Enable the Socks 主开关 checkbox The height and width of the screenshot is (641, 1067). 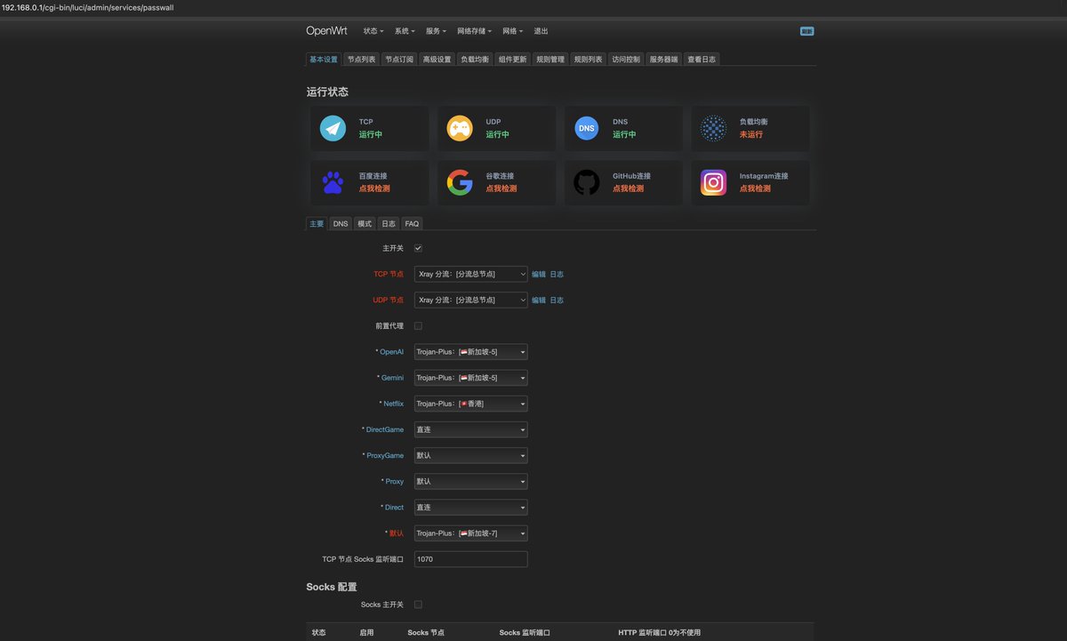pos(418,605)
